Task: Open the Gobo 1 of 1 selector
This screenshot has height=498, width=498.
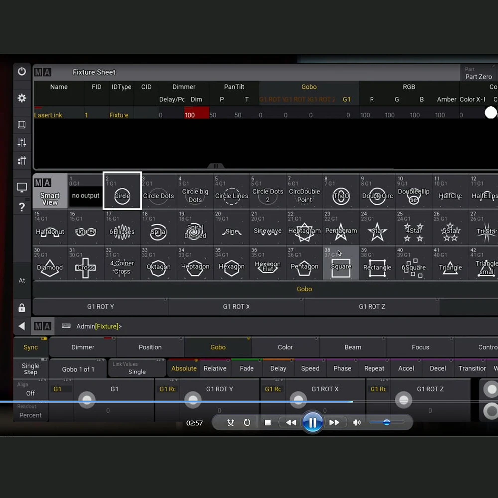Action: 78,369
